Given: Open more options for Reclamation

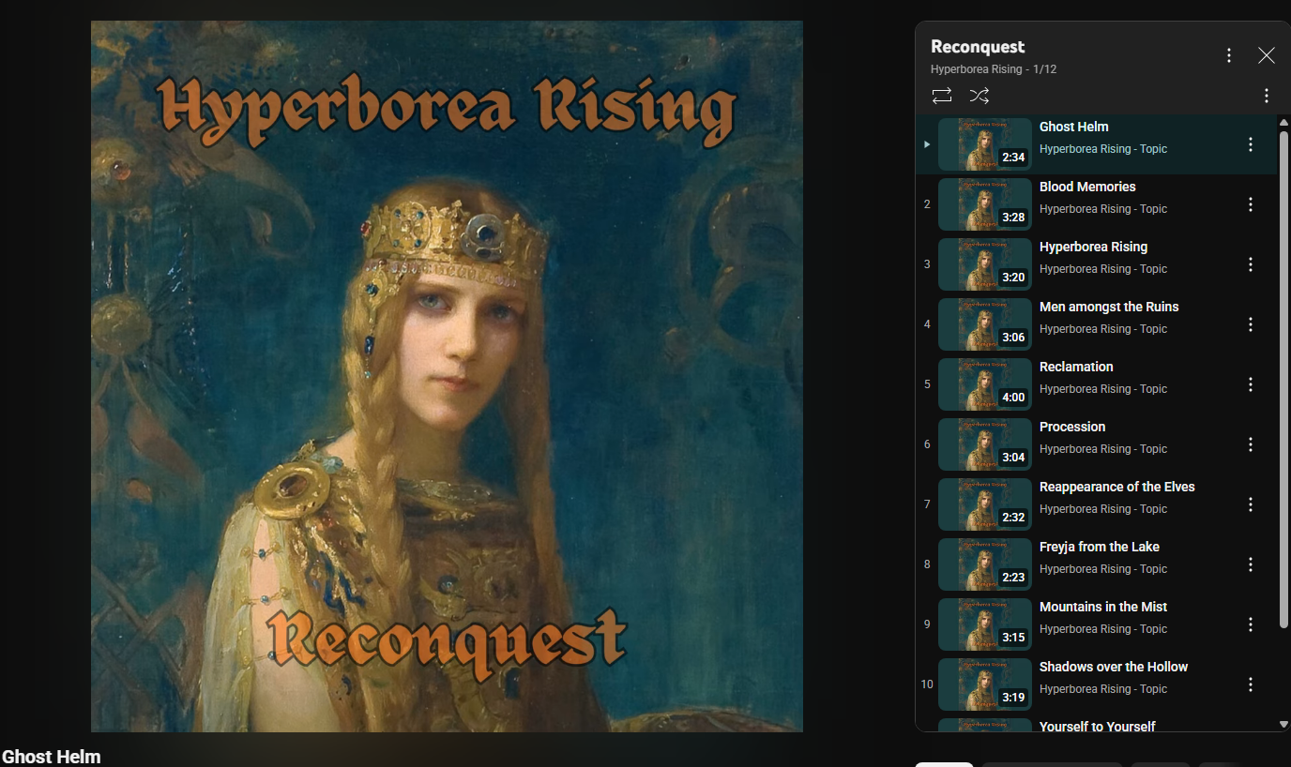Looking at the screenshot, I should click(1251, 384).
